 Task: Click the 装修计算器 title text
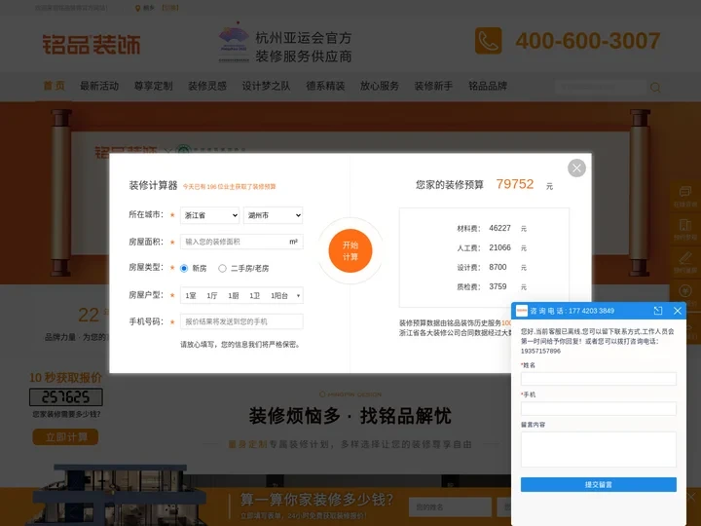[154, 186]
